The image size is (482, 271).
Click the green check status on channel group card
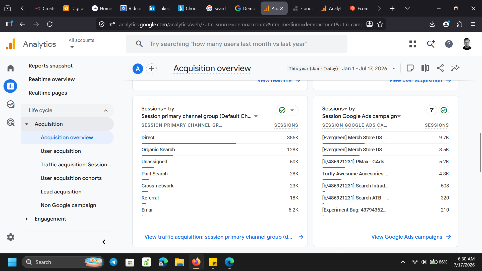click(282, 110)
